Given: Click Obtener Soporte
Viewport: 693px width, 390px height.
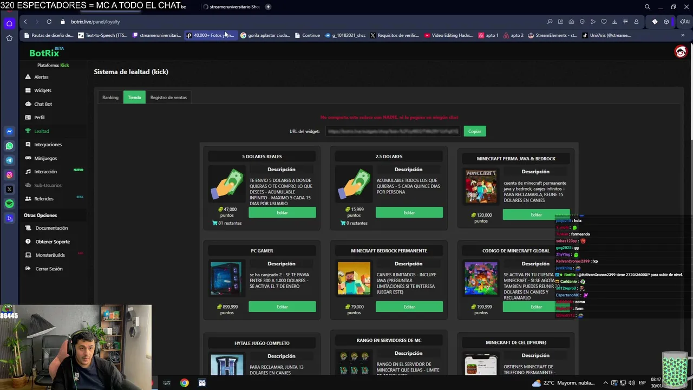Looking at the screenshot, I should coord(53,242).
